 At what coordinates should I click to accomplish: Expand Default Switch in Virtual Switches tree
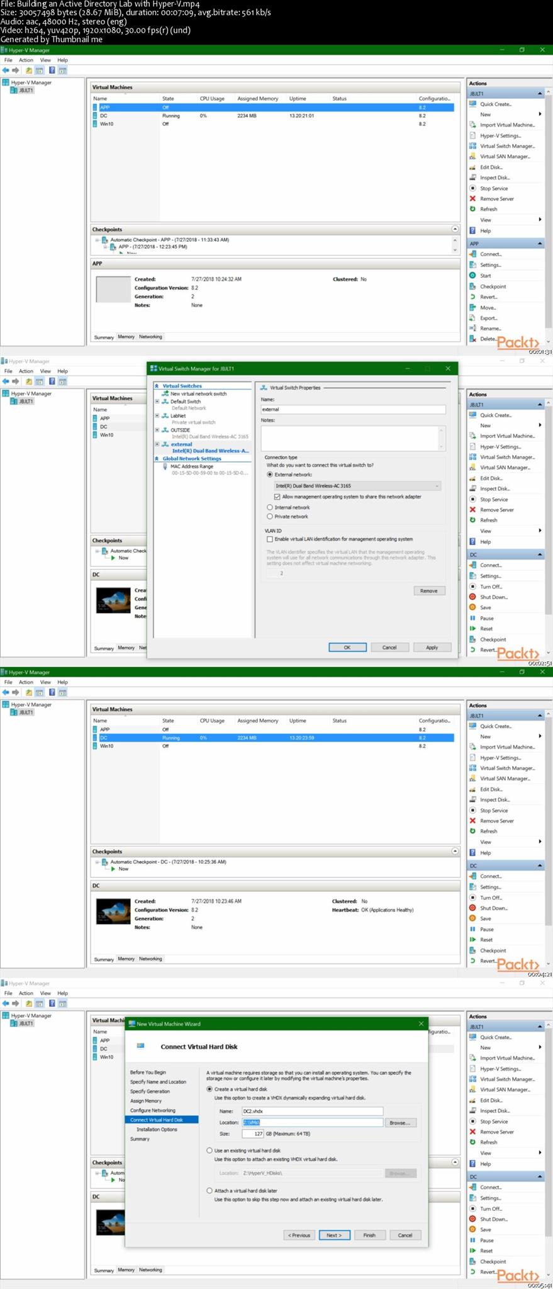pyautogui.click(x=157, y=402)
